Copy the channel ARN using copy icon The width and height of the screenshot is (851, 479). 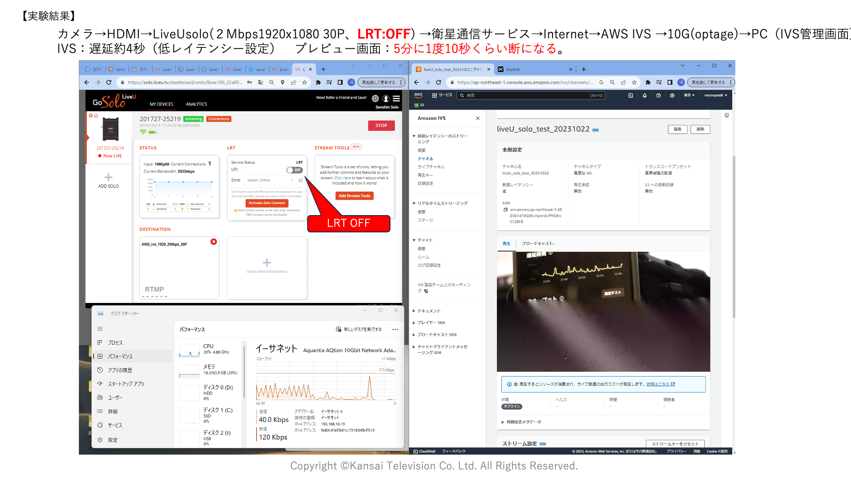pyautogui.click(x=505, y=210)
